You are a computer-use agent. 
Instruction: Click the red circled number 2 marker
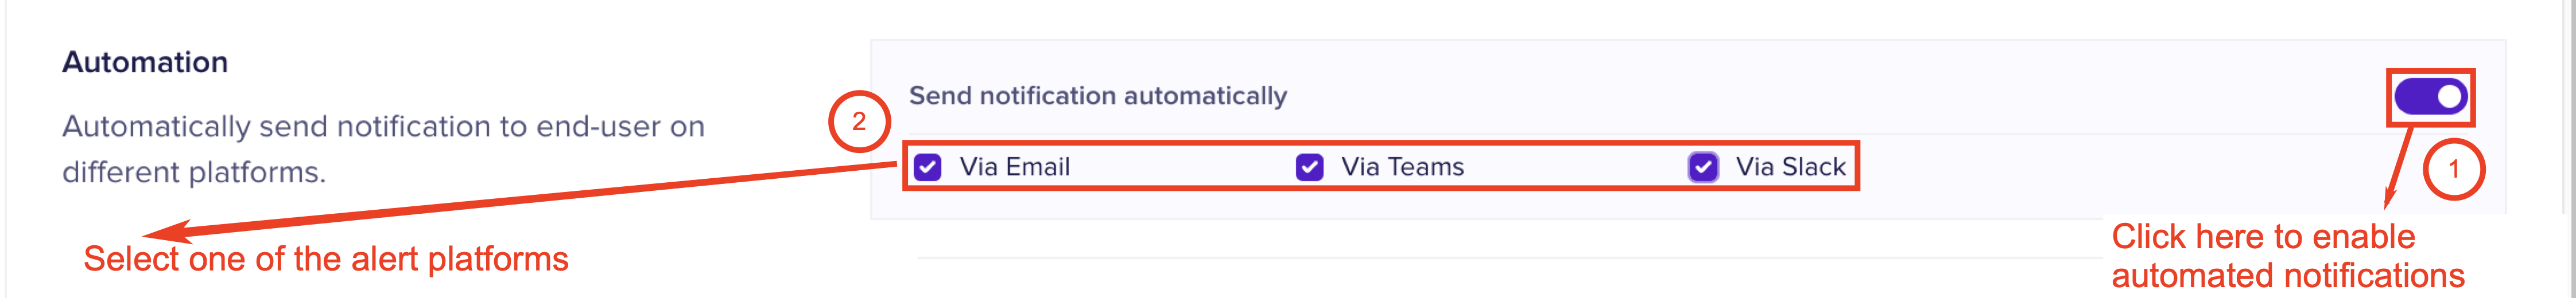pos(859,122)
